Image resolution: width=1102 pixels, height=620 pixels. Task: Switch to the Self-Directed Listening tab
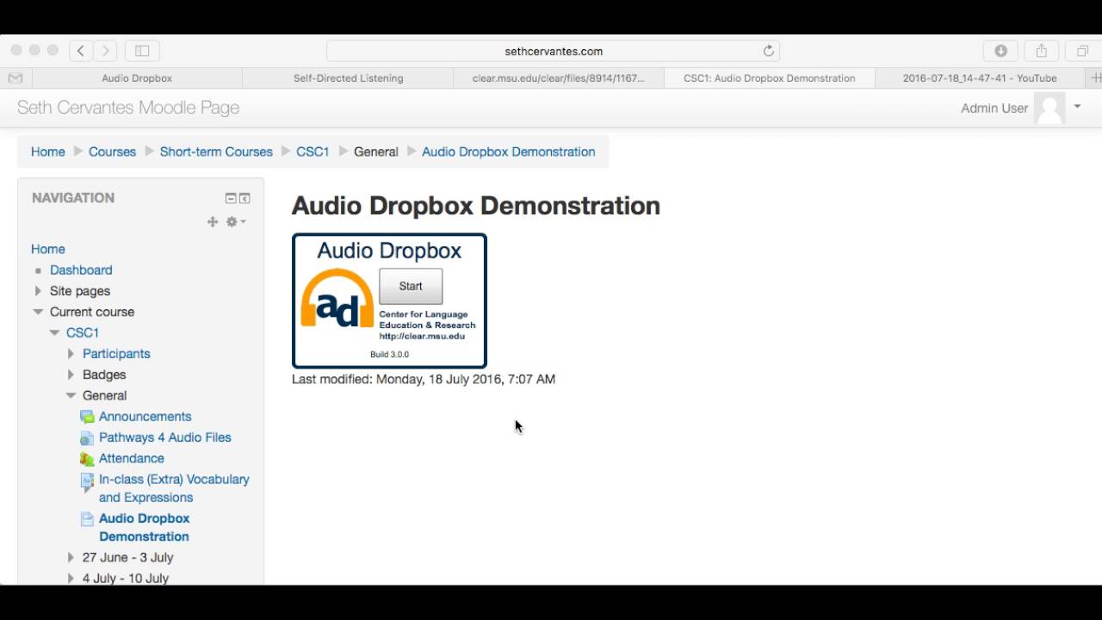[348, 77]
